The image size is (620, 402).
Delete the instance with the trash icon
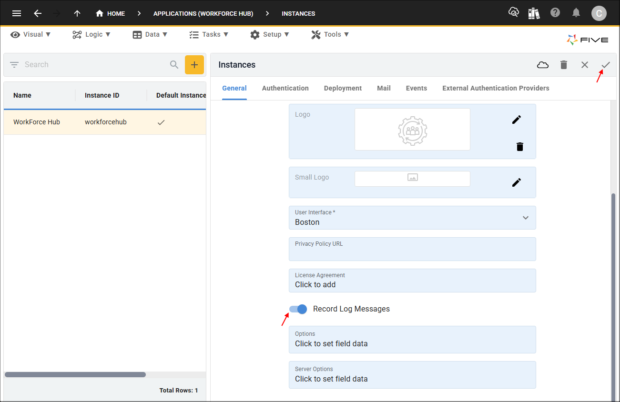564,65
